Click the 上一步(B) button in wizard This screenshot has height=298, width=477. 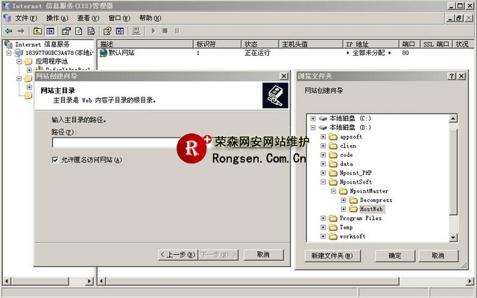(x=178, y=254)
